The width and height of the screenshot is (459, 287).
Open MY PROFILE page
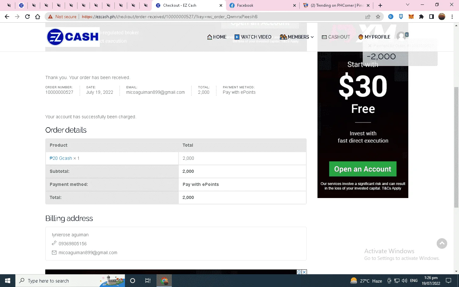click(374, 37)
